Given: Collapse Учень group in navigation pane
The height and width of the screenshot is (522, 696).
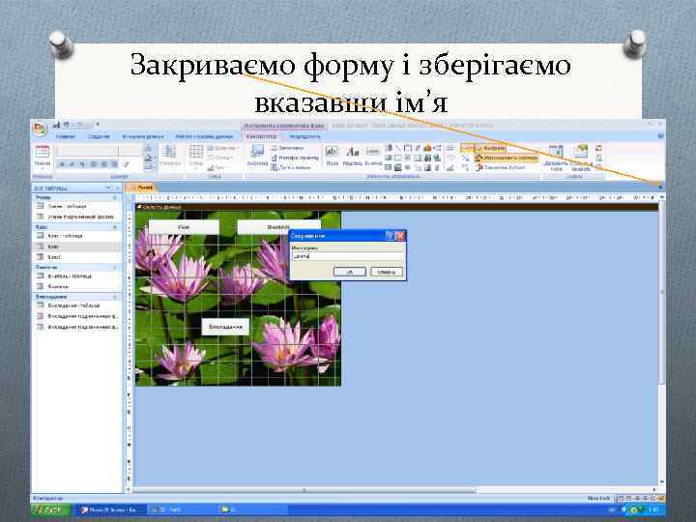Looking at the screenshot, I should pos(115,197).
